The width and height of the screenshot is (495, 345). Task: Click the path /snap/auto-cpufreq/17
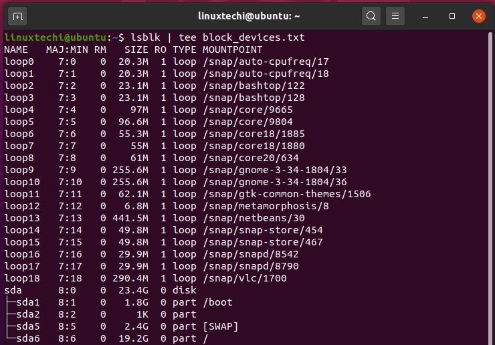[x=266, y=62]
